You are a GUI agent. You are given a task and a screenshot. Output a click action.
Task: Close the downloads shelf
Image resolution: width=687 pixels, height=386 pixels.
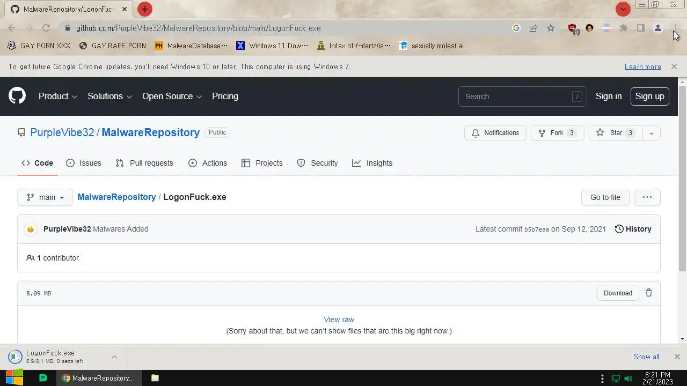pos(677,357)
